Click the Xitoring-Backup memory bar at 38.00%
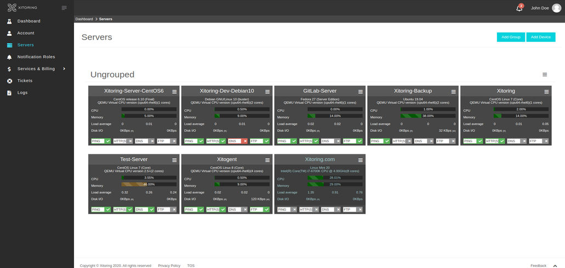Image resolution: width=565 pixels, height=268 pixels. (x=428, y=116)
